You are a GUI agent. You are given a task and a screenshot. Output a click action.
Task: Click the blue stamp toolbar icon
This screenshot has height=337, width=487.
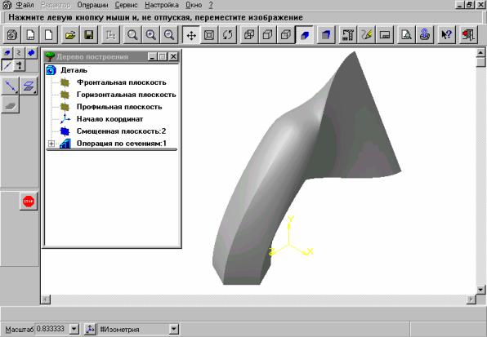pyautogui.click(x=425, y=35)
